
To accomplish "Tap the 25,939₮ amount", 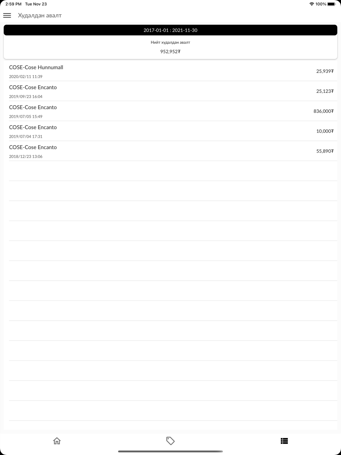I will 325,71.
